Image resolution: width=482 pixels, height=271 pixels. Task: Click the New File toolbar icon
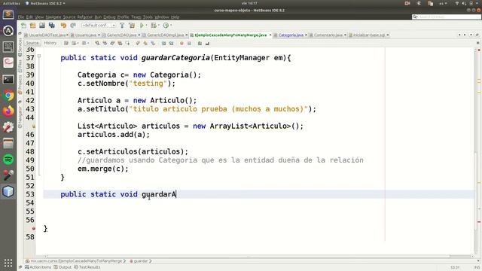[x=23, y=26]
